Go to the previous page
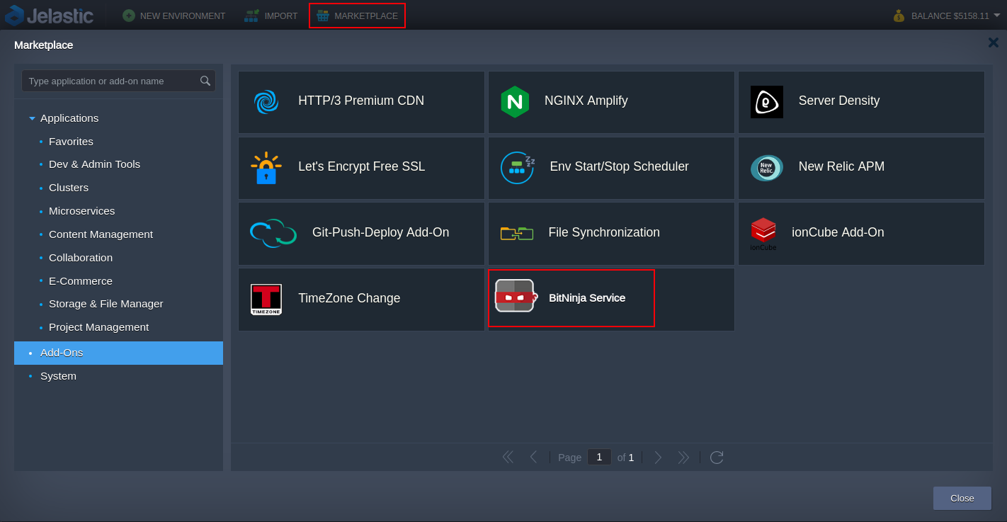The image size is (1007, 522). point(533,458)
